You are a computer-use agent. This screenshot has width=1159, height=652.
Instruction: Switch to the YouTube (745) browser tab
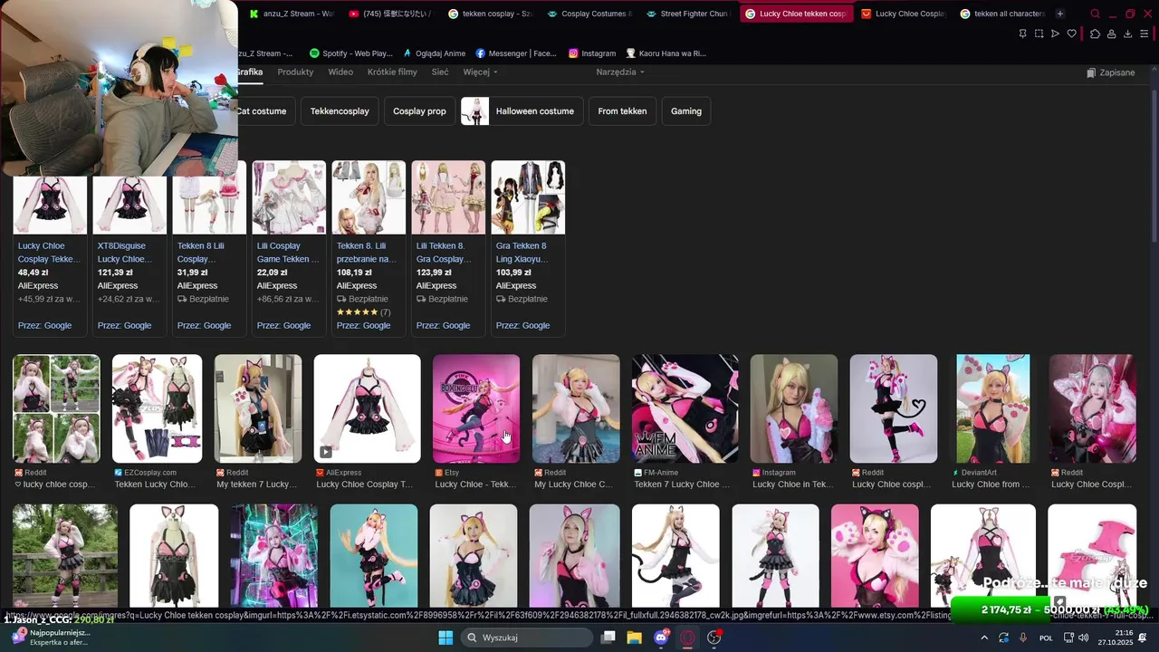coord(392,14)
